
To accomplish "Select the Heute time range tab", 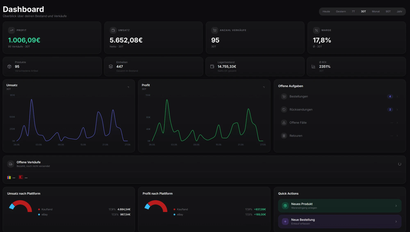I will coord(326,11).
